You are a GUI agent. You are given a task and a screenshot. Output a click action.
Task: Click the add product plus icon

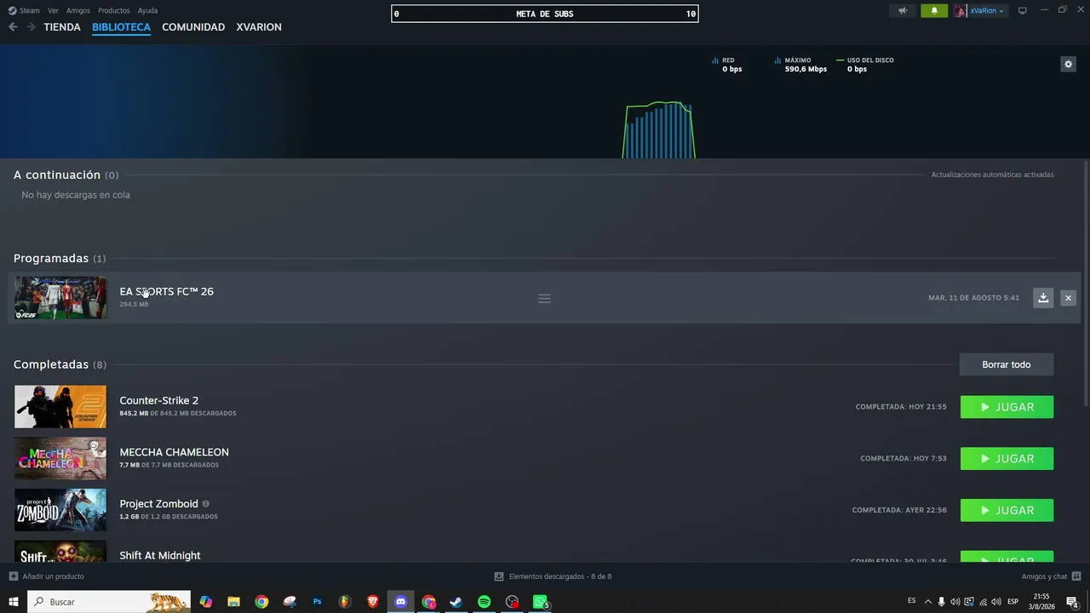coord(13,576)
